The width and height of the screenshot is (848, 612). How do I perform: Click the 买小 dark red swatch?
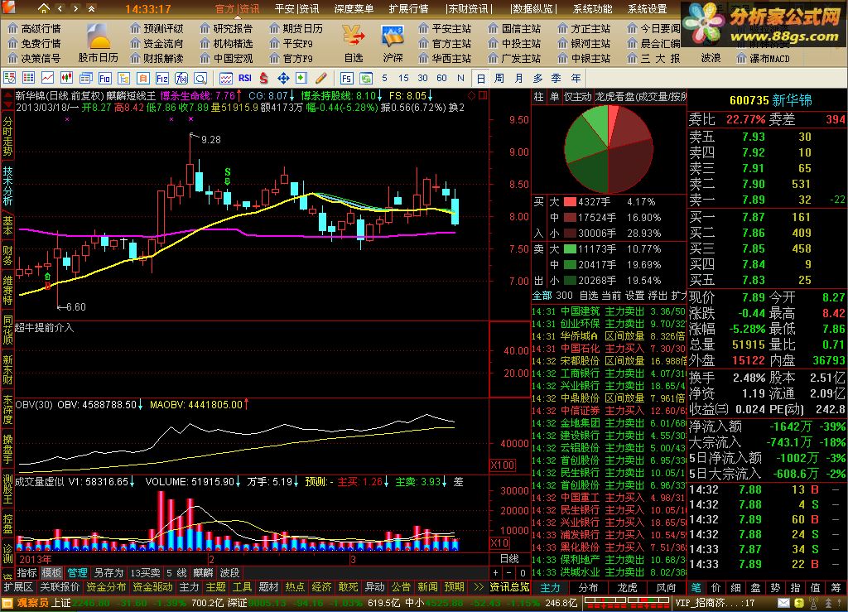tap(570, 234)
